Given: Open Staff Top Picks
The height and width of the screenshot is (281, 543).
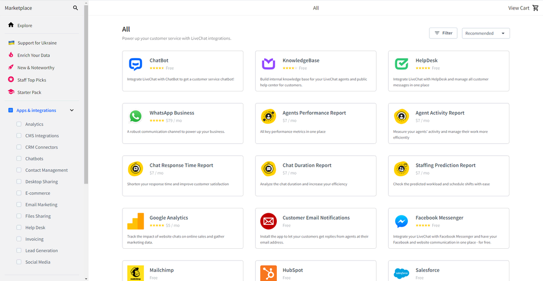Looking at the screenshot, I should (32, 80).
